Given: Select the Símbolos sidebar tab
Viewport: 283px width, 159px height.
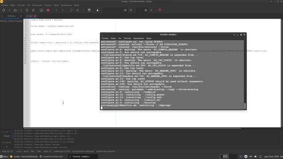Looking at the screenshot, I should 11,16.
